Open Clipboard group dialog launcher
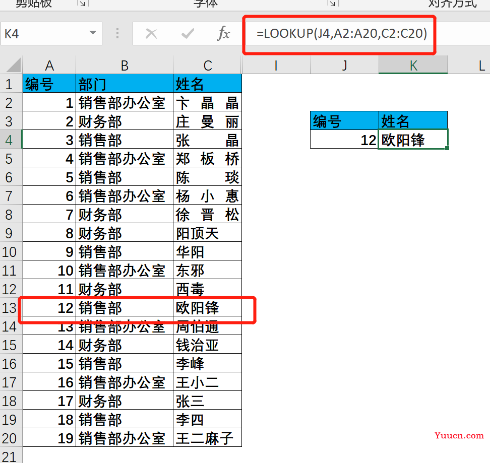 click(x=82, y=3)
